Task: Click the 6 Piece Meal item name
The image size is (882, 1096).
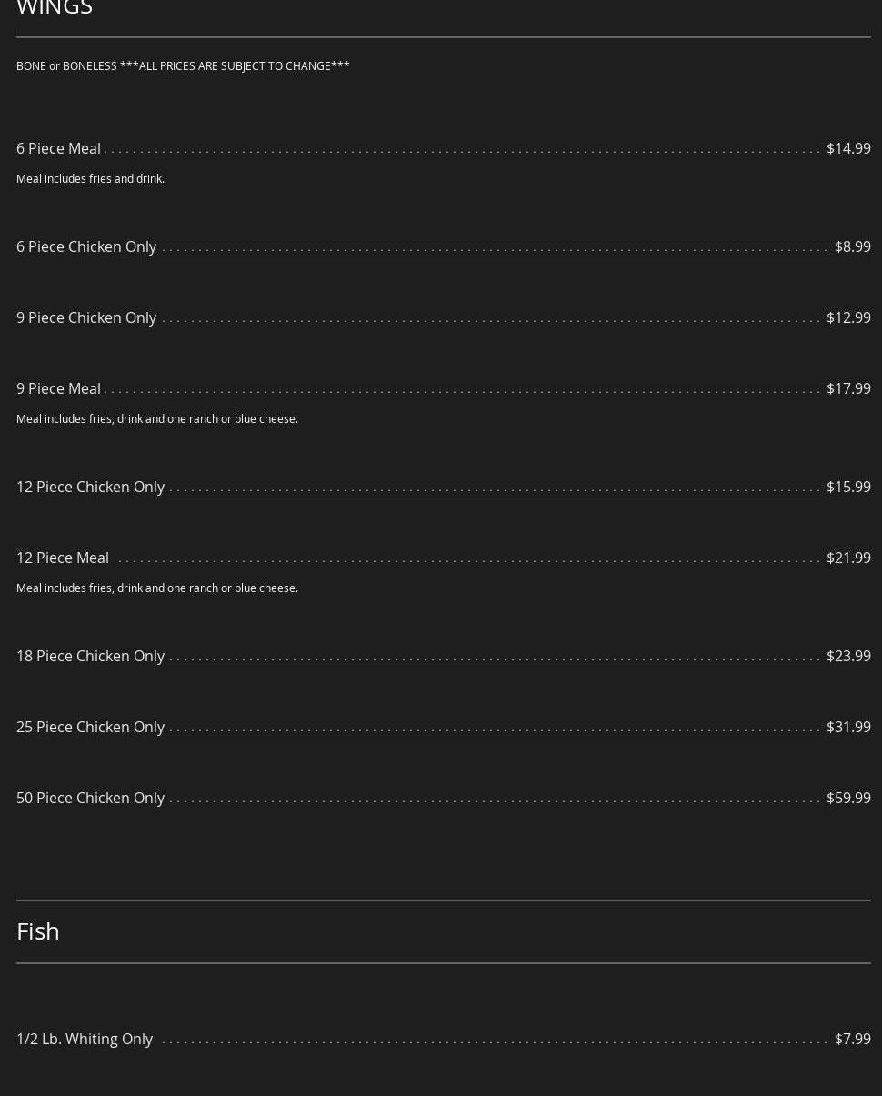Action: tap(58, 148)
